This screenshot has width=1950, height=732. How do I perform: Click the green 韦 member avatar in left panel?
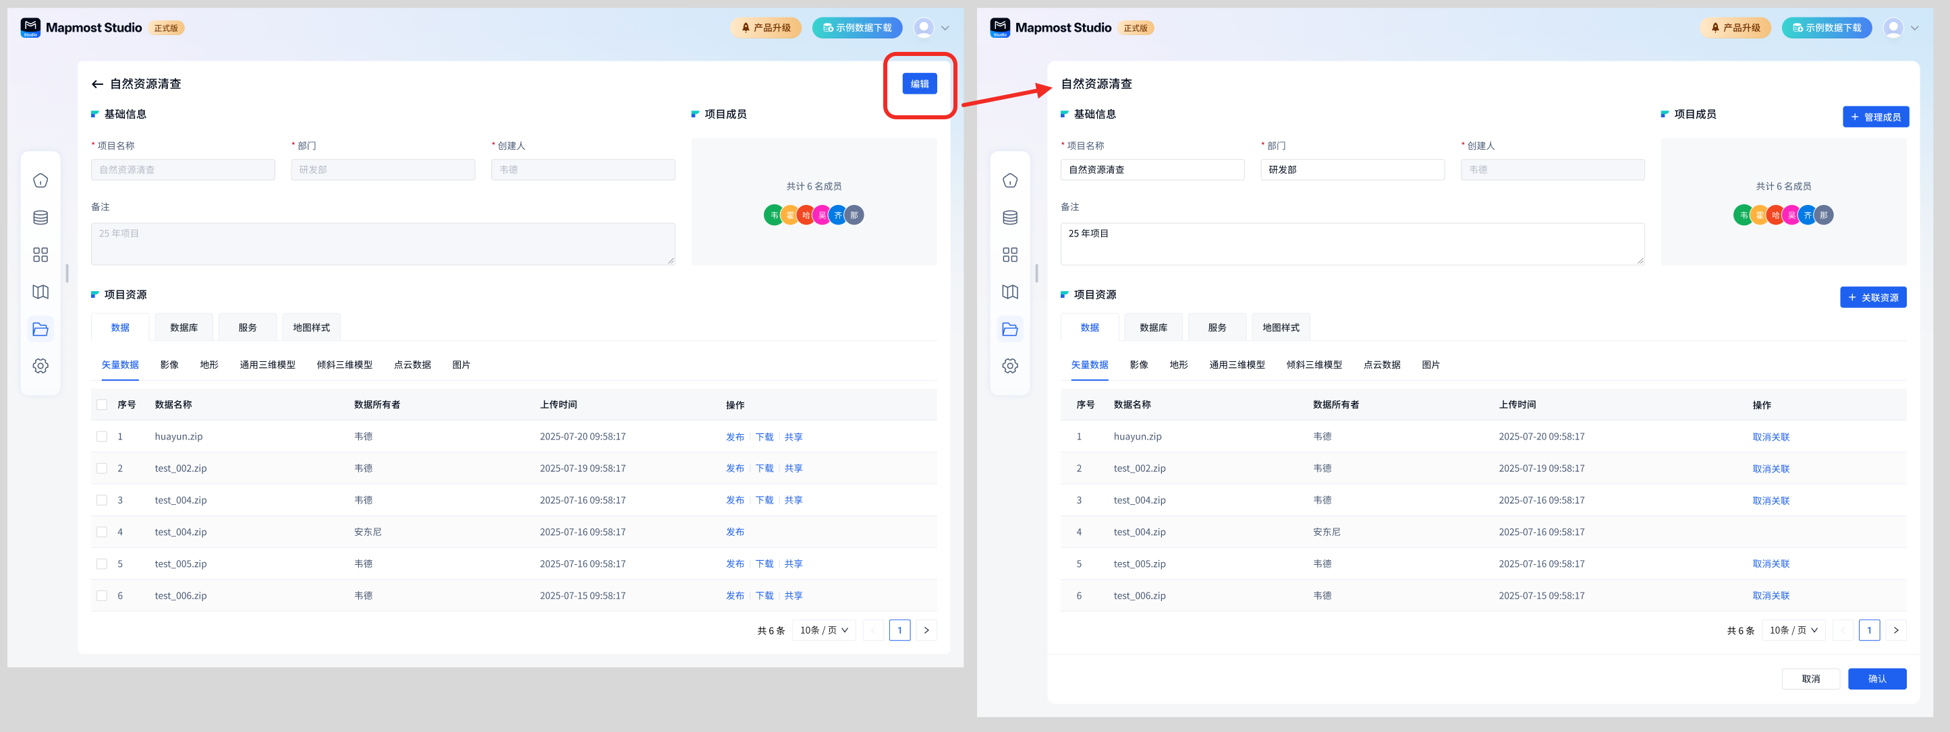point(772,216)
